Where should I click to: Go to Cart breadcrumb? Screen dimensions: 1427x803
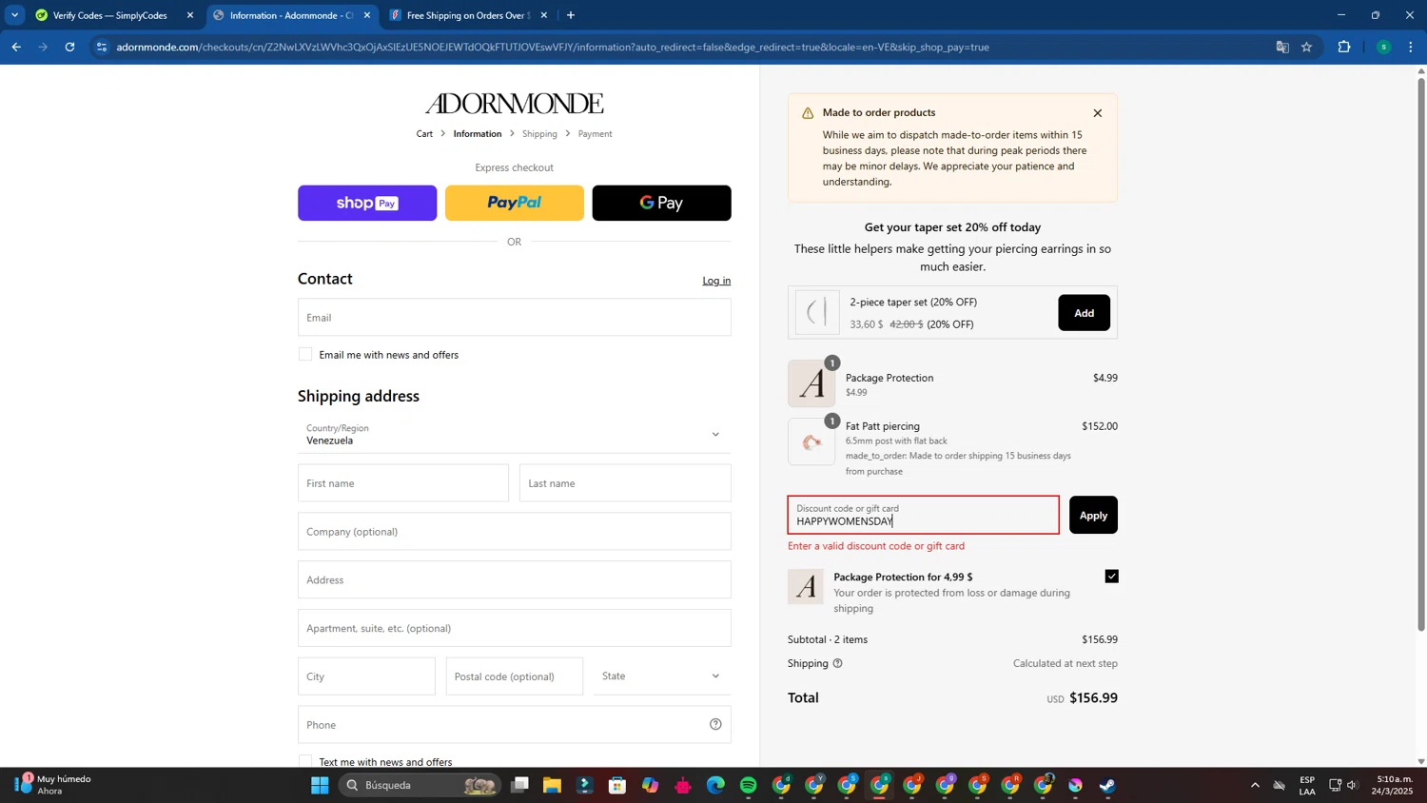[x=424, y=134]
